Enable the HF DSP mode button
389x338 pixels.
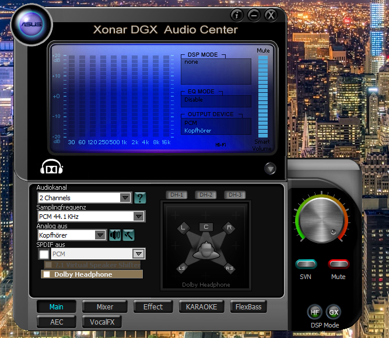click(x=315, y=312)
